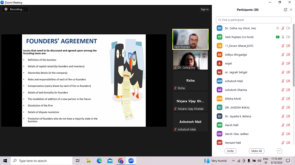Select Ashutosh Mali's video tile
295x165 pixels.
pos(191,122)
